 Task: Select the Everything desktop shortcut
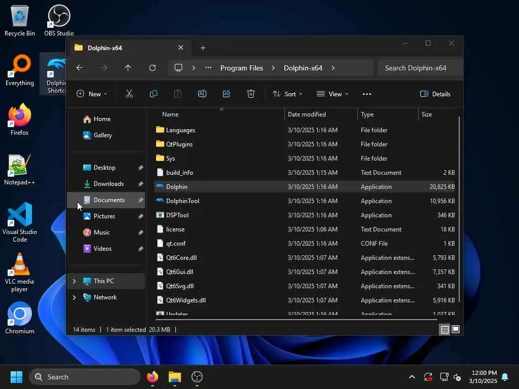pos(20,70)
